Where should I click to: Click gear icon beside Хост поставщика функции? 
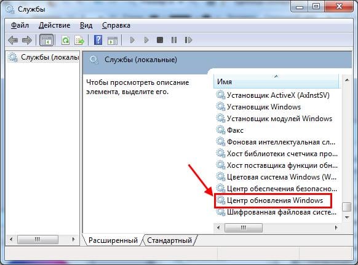coord(221,165)
